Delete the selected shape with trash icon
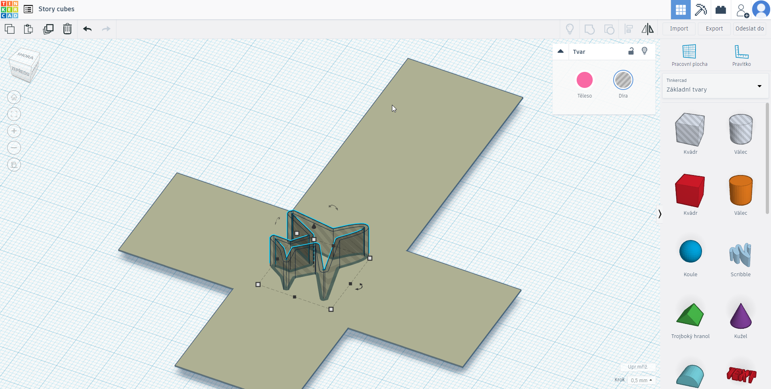771x389 pixels. click(67, 29)
